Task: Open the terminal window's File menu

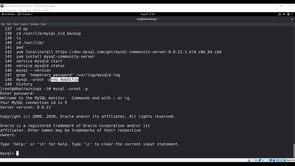Action: pos(3,24)
